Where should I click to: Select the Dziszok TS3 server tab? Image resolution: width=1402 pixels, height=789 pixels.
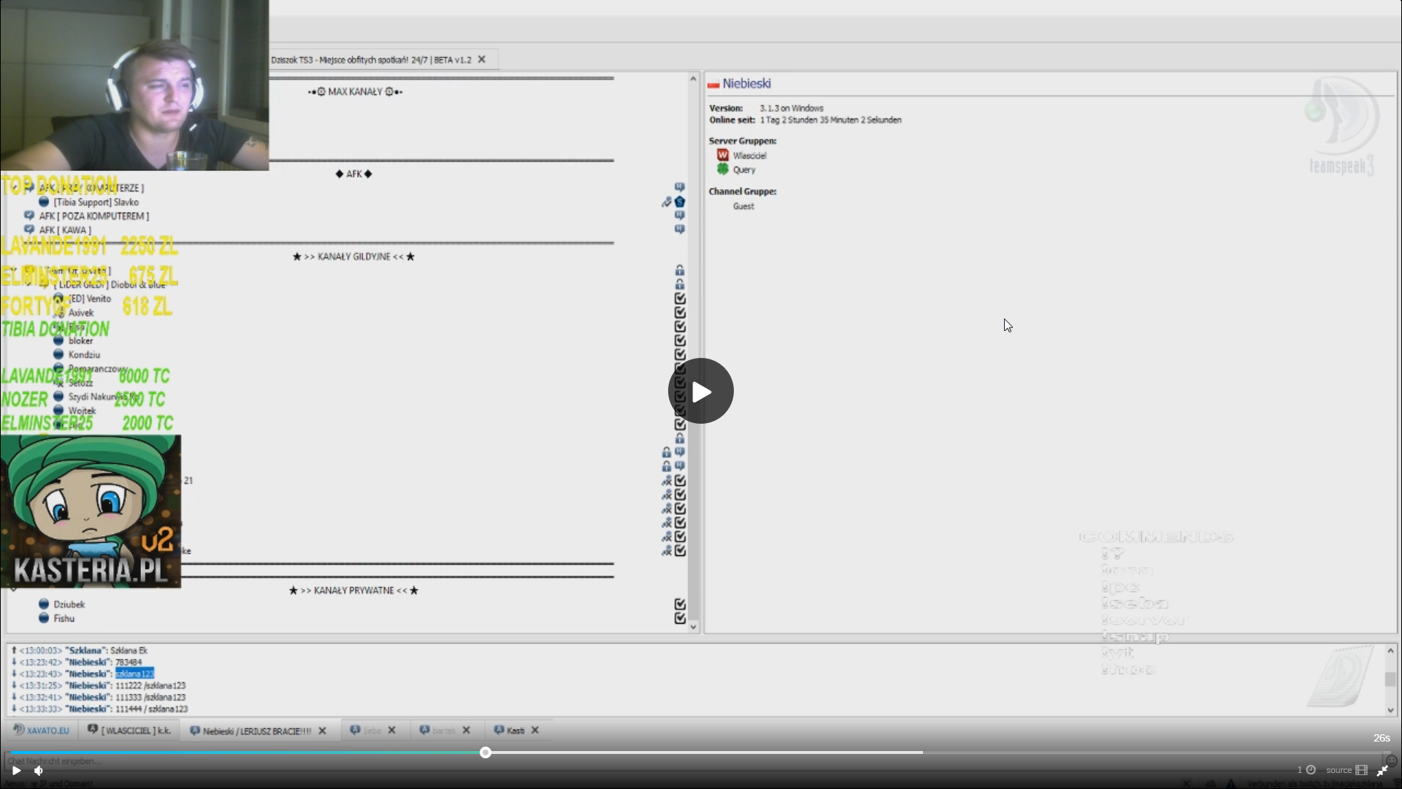click(x=371, y=60)
